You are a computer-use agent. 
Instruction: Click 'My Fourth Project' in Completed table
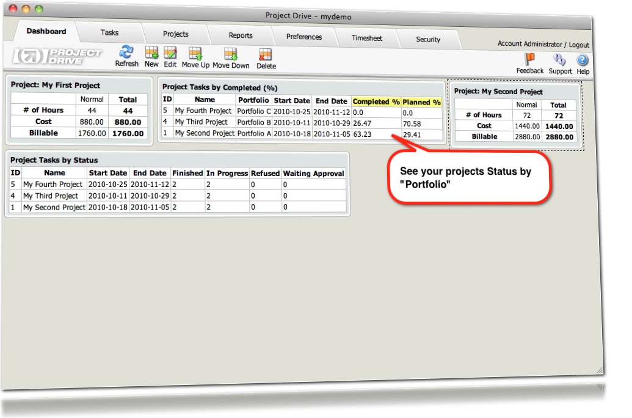click(x=203, y=111)
